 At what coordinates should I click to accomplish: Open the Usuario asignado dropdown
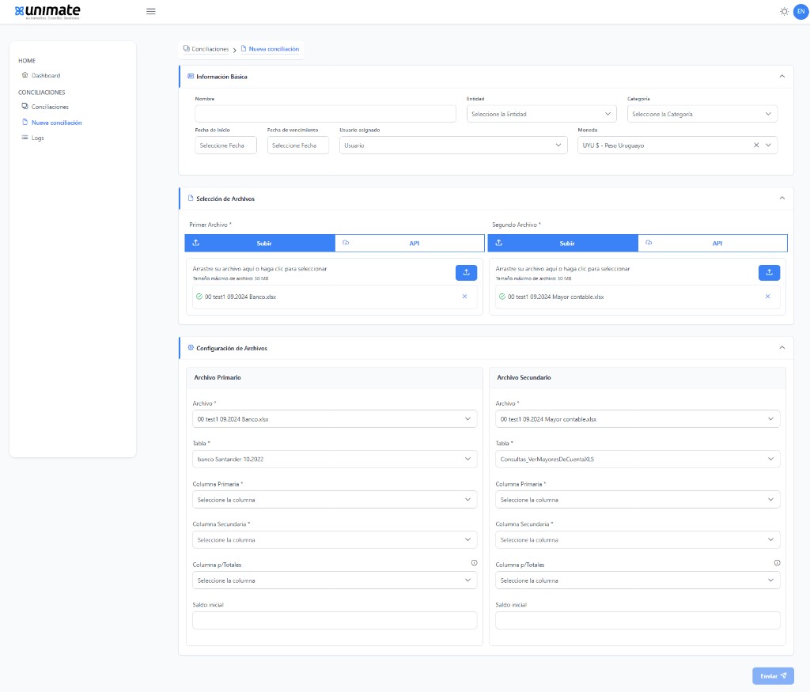pos(453,145)
